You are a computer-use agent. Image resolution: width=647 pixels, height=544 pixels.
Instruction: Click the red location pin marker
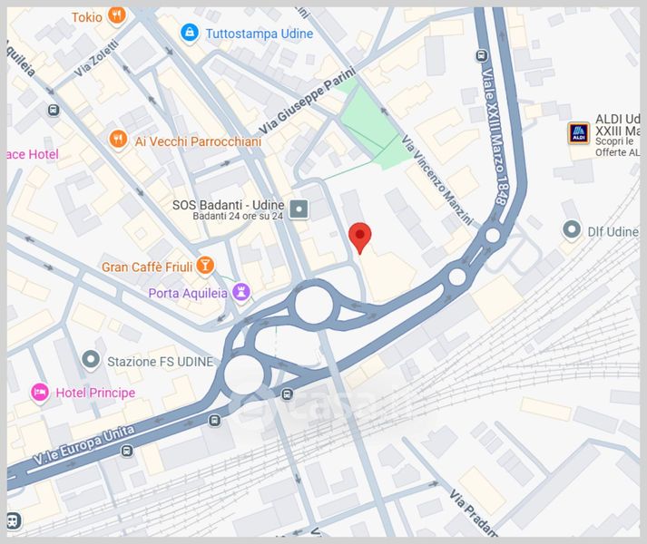coord(360,238)
